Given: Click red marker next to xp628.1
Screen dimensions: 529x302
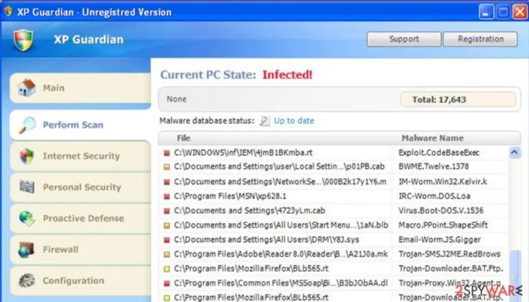Looking at the screenshot, I should pos(167,197).
